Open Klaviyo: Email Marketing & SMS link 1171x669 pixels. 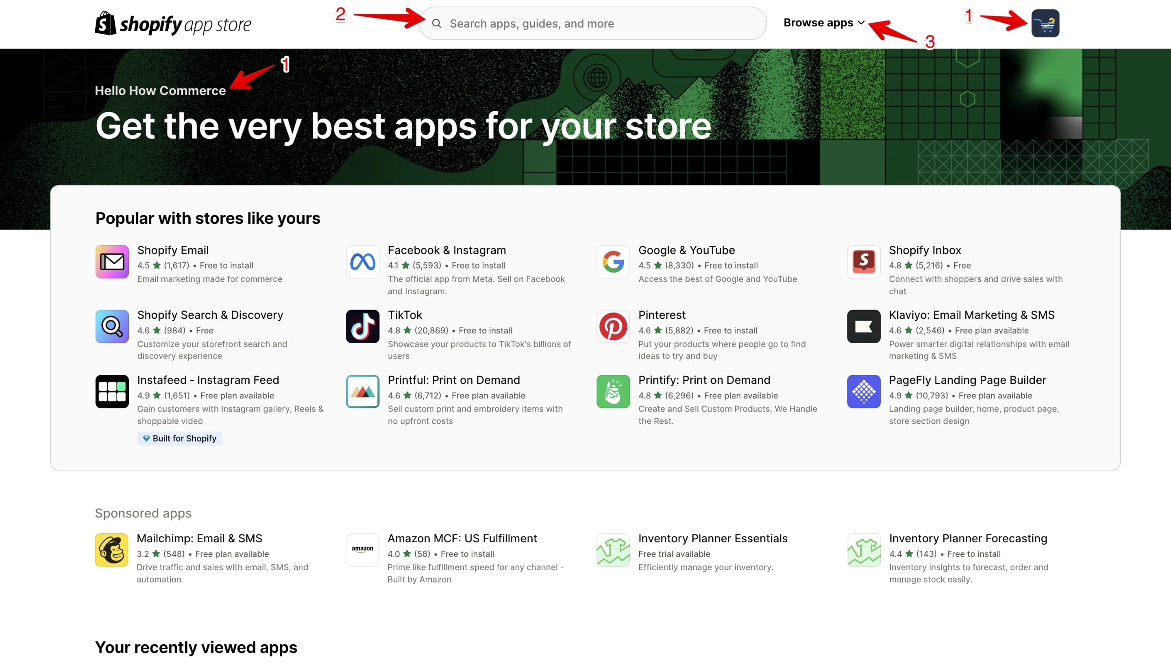(971, 315)
